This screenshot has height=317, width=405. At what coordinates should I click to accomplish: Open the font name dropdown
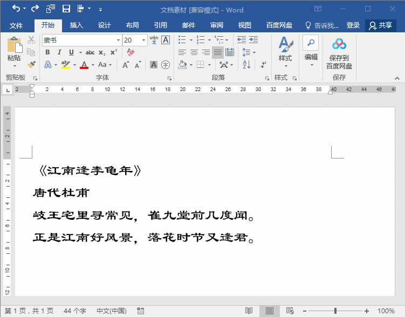click(118, 40)
